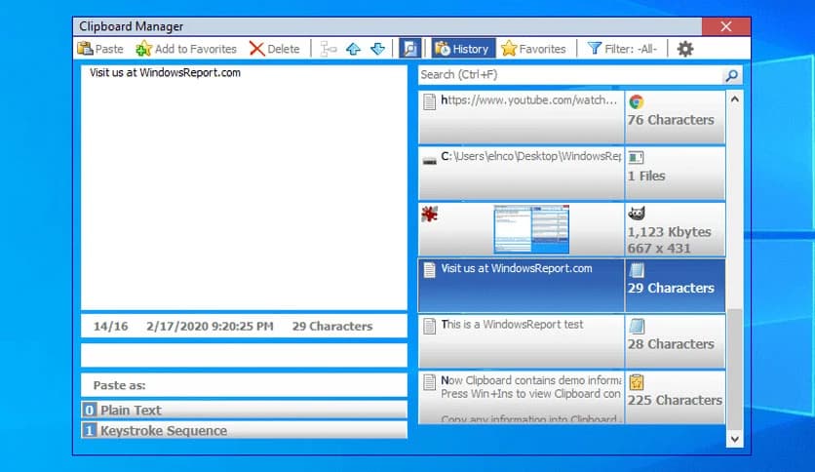Click the '1,123 Kbytes' size label
This screenshot has width=815, height=472.
[x=669, y=232]
